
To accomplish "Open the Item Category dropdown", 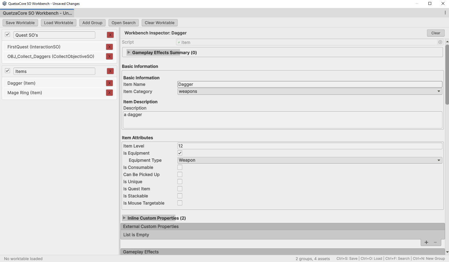I will click(x=310, y=91).
